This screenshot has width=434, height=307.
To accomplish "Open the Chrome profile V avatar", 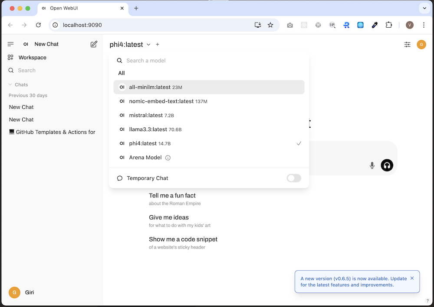I will 410,25.
